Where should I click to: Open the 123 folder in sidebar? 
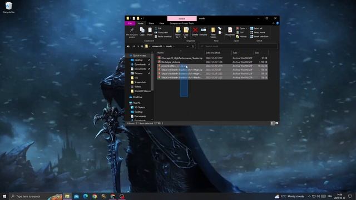tap(136, 78)
